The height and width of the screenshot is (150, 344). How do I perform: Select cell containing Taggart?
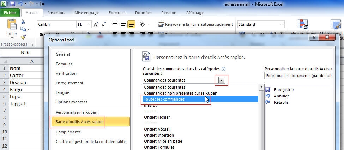click(26, 104)
